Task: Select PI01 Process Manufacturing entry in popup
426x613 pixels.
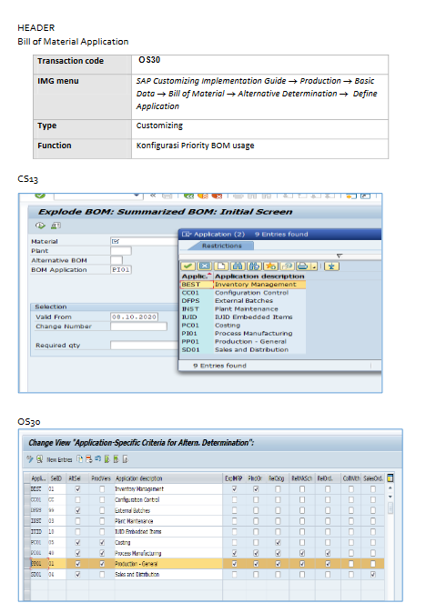Action: 243,333
